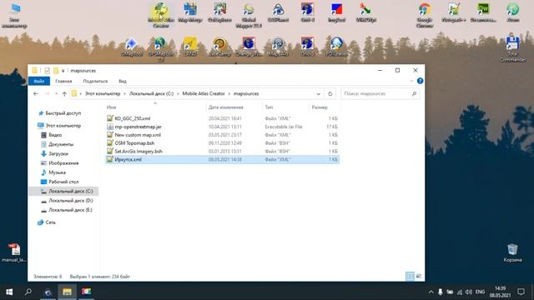
Task: Launch the OziExplorer desktop shortcut
Action: coord(219,13)
